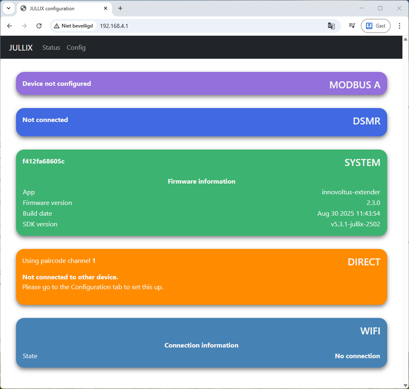Reload the page with refresh icon
409x389 pixels.
[39, 26]
